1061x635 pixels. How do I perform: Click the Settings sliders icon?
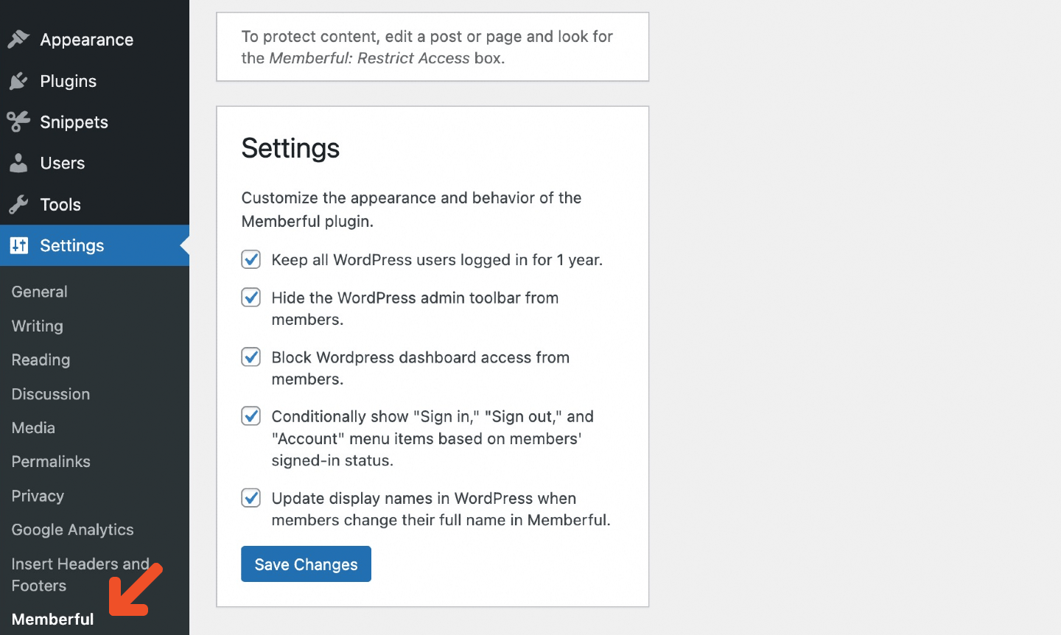[x=18, y=245]
